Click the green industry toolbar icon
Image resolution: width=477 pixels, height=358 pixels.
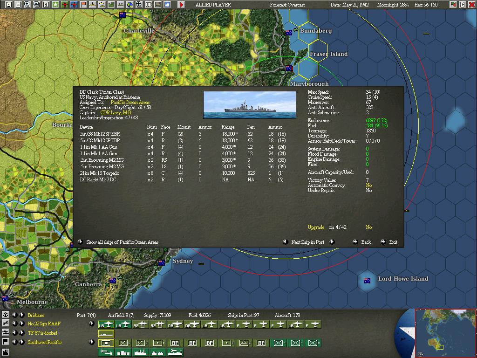pos(111,5)
